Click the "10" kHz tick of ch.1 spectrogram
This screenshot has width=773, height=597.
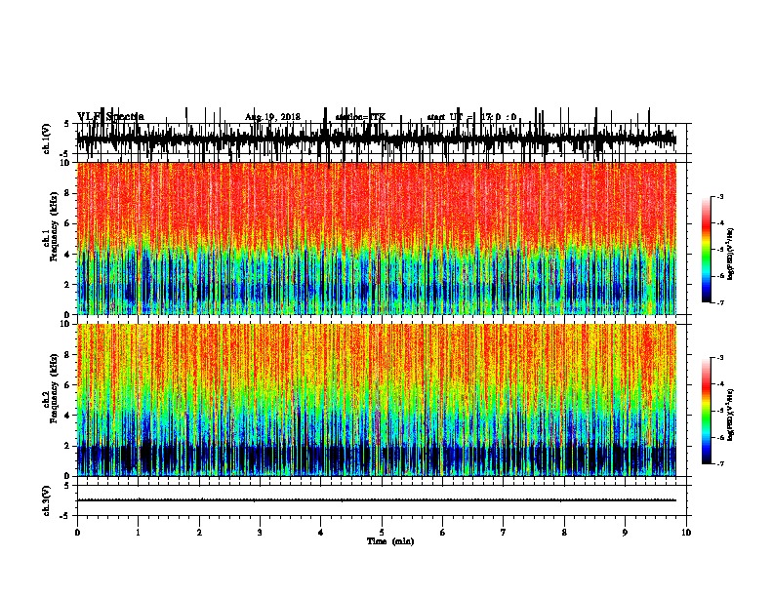point(65,163)
